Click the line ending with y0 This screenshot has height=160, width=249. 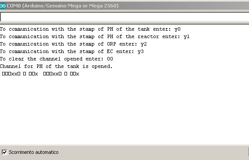pyautogui.click(x=90, y=29)
